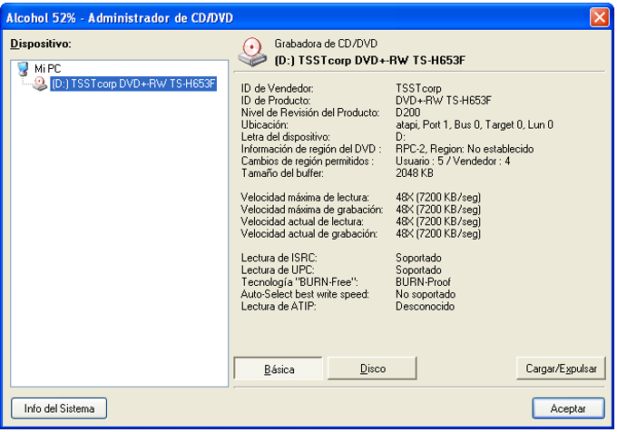617x432 pixels.
Task: Click the Ubicación label
Action: (x=264, y=125)
